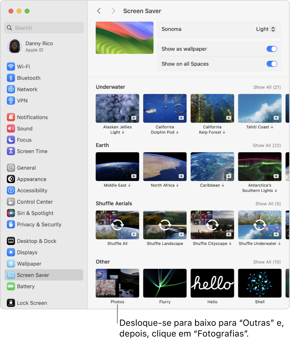Select the Flurry screen saver thumbnail
The height and width of the screenshot is (342, 290).
point(165,283)
